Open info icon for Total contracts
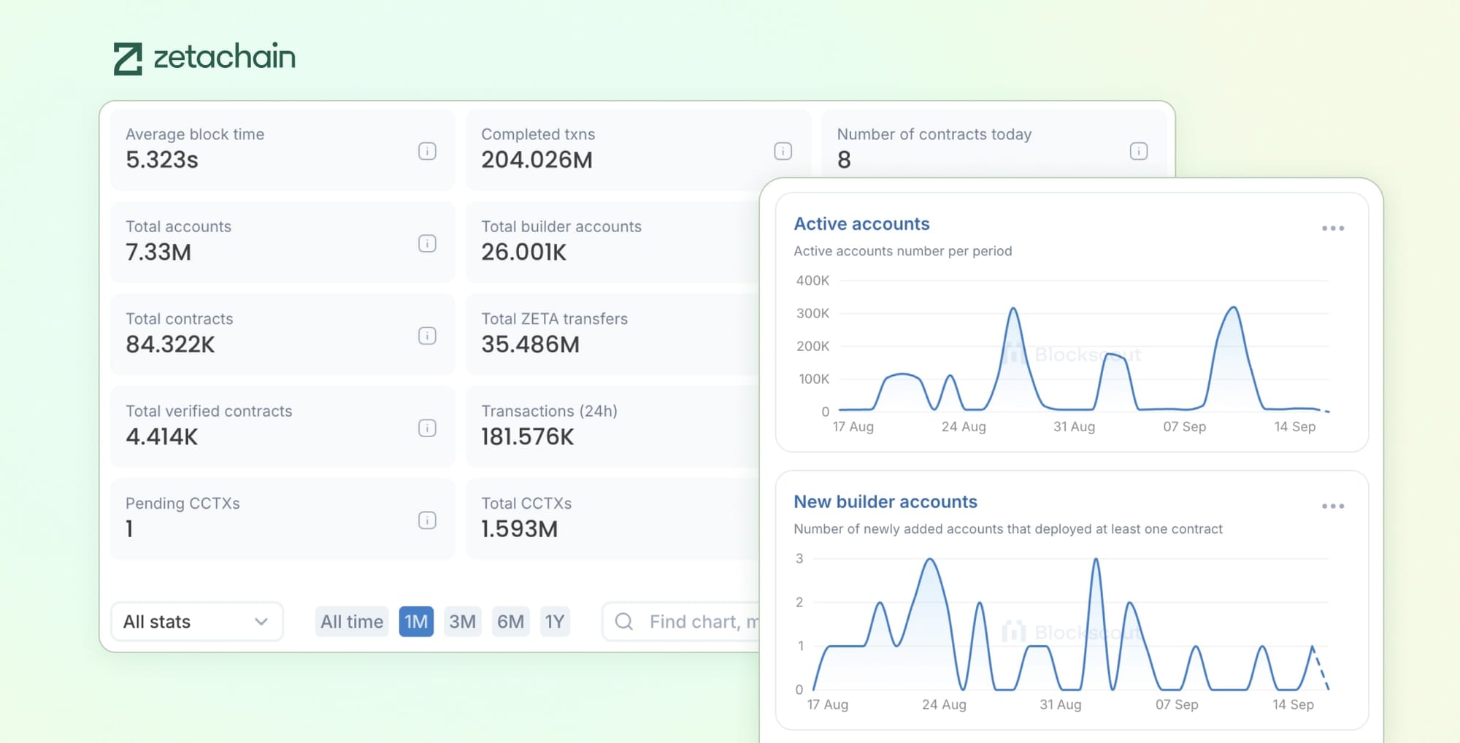 click(427, 336)
